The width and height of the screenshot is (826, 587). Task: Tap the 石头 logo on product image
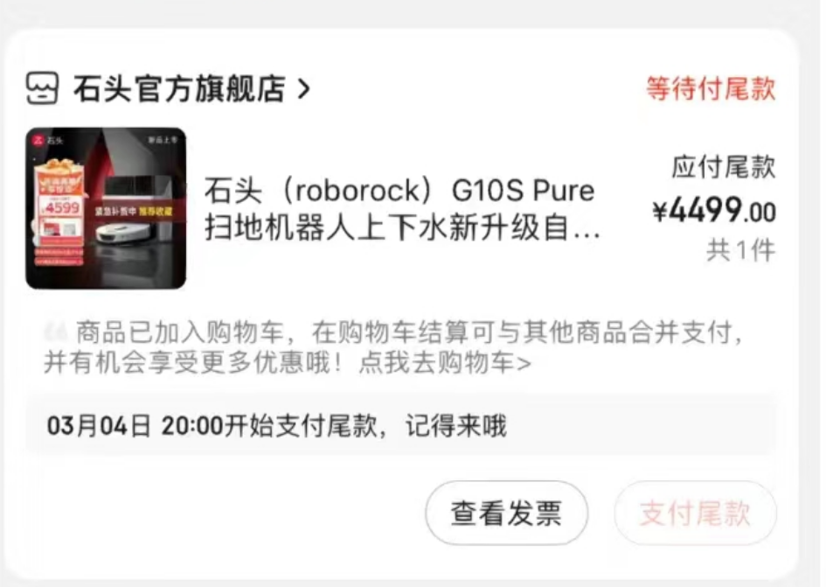tap(47, 140)
